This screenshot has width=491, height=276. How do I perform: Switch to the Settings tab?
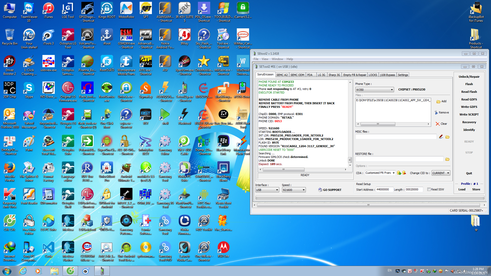(x=403, y=75)
